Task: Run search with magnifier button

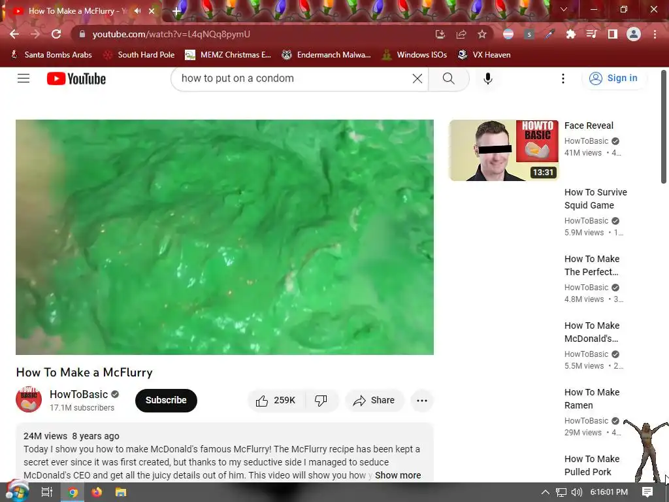Action: point(448,78)
